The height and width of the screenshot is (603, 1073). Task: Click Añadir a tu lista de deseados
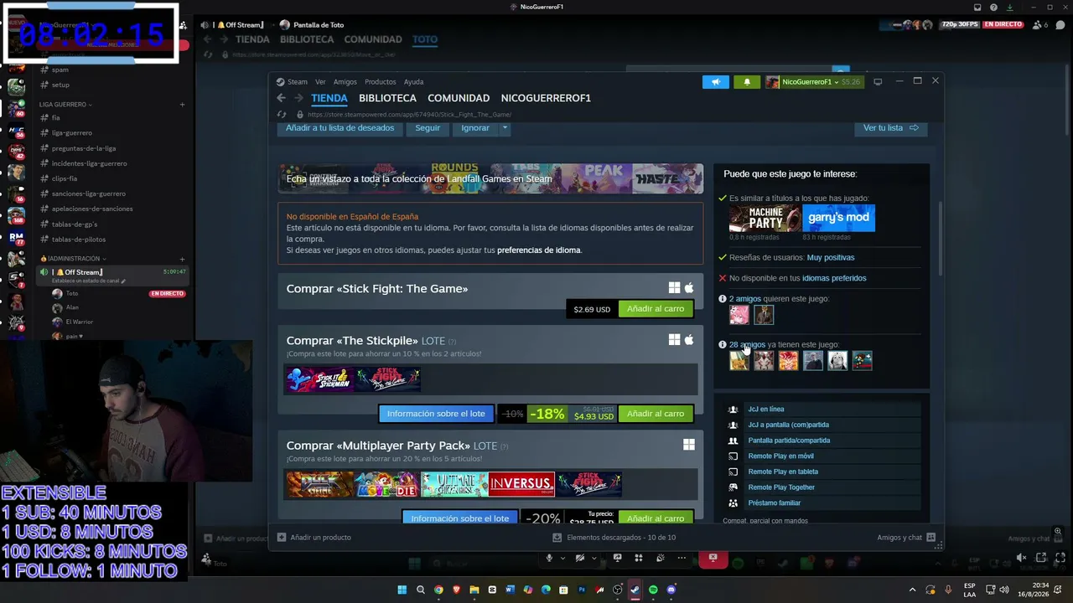point(340,128)
